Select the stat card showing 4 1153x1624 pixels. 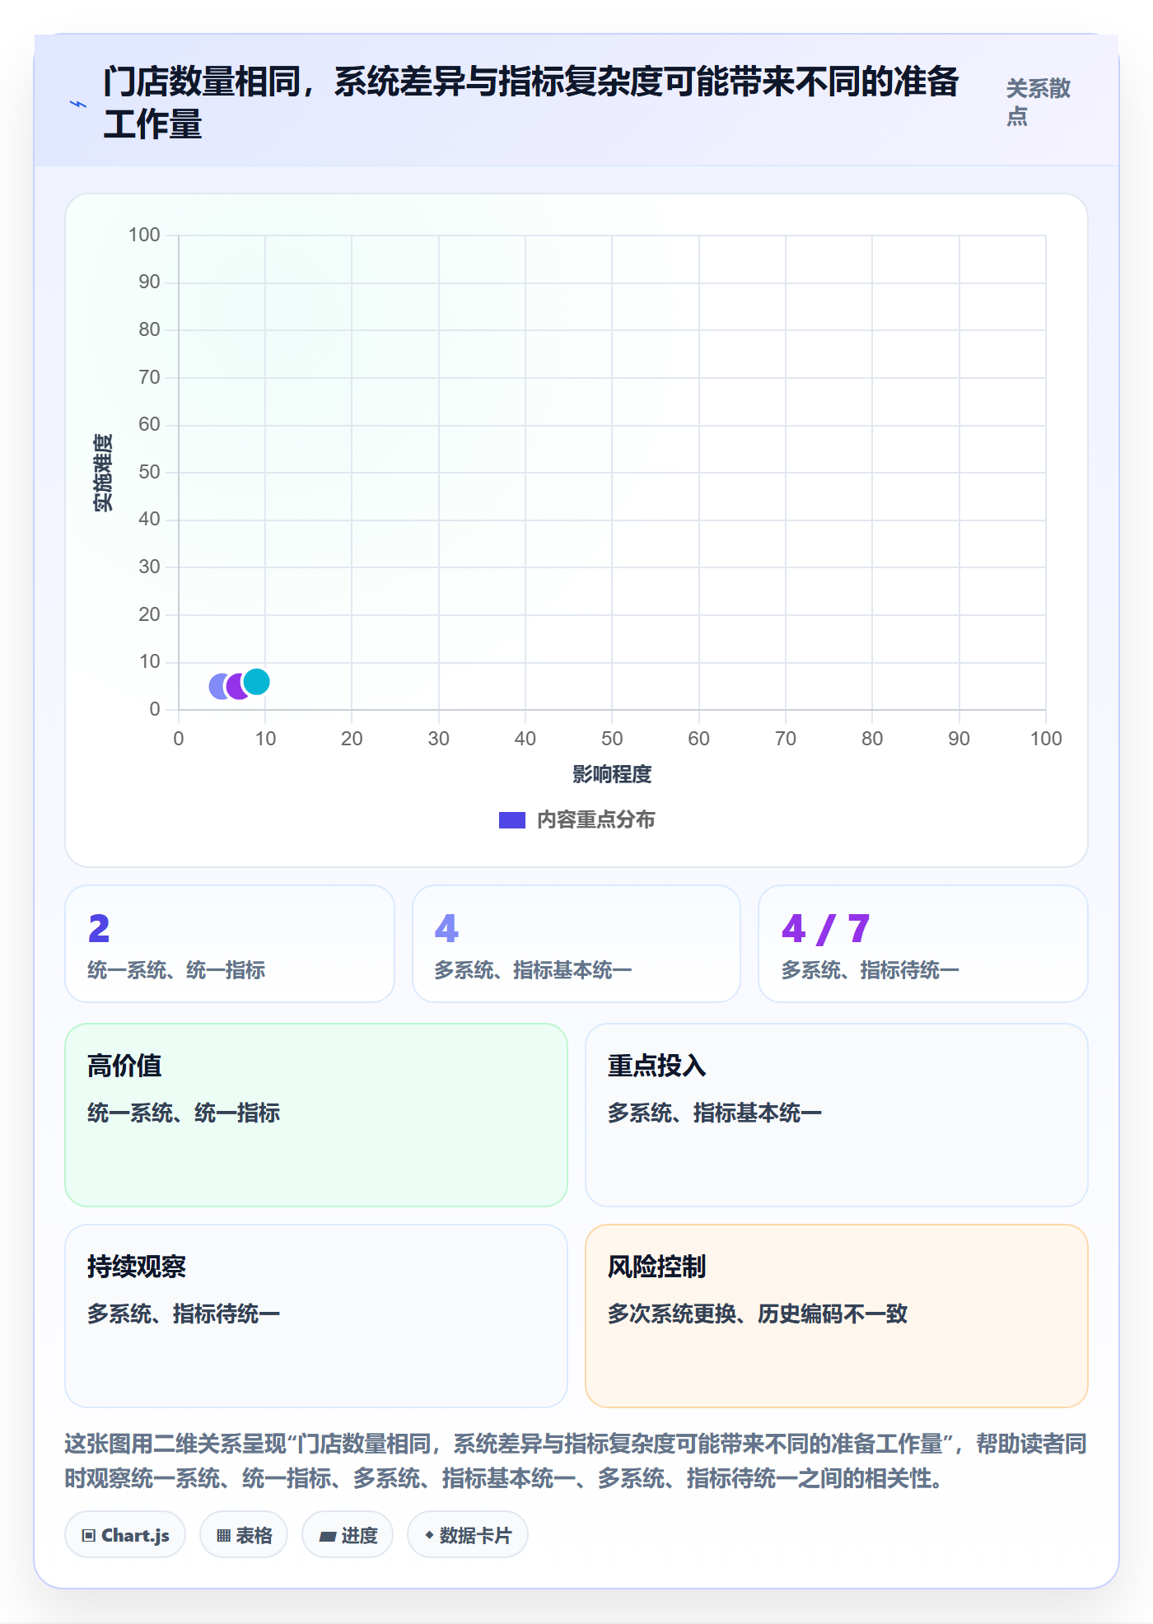(x=576, y=944)
